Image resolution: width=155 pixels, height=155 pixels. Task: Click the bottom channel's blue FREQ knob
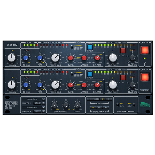40,85
